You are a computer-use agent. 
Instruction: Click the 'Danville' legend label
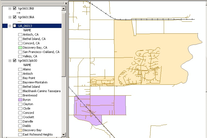[28, 121]
